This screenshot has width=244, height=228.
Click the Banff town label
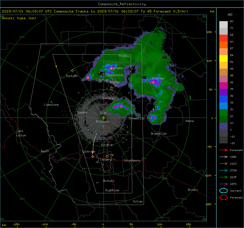(x=45, y=151)
